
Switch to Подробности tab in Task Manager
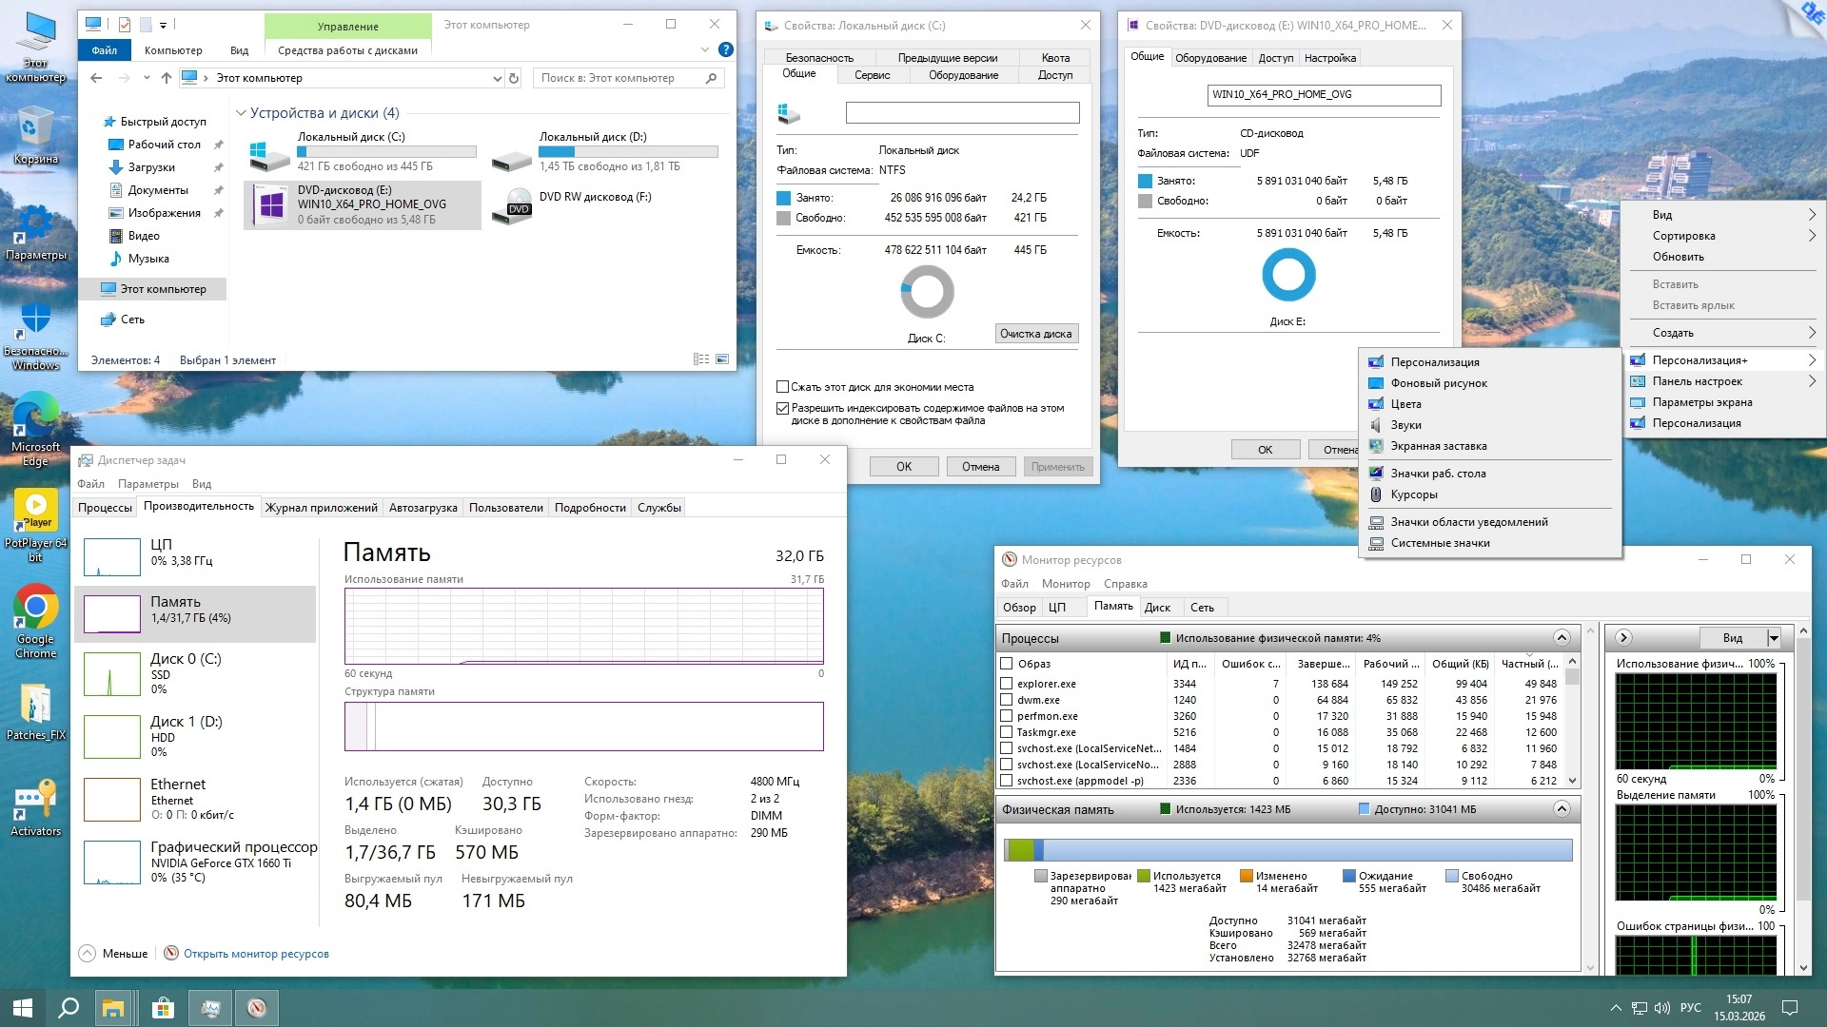click(x=590, y=508)
